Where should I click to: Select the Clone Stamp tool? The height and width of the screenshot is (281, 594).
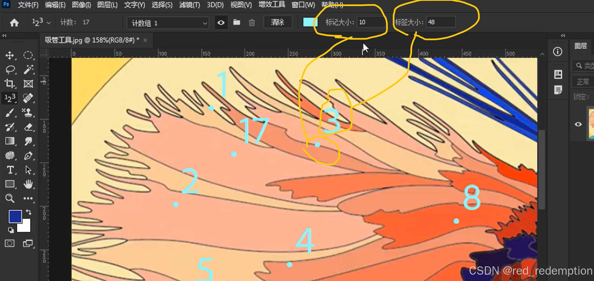point(28,112)
